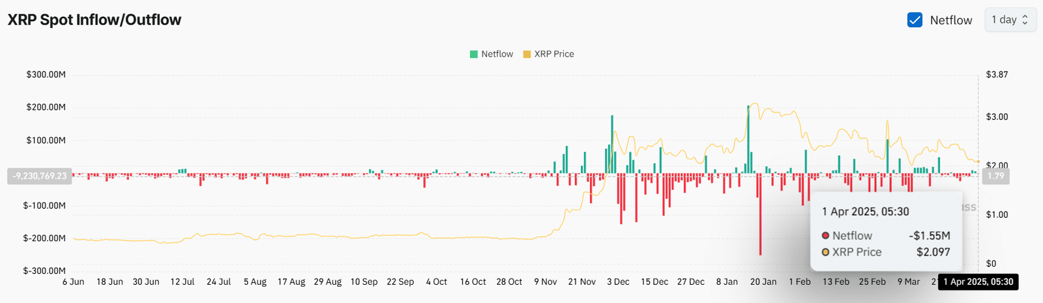This screenshot has width=1043, height=303.
Task: Click the yellow XRP Price dot in the tooltip
Action: tap(825, 252)
